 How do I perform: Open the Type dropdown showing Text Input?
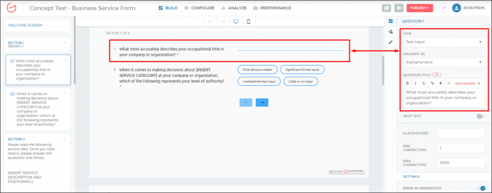pos(443,42)
